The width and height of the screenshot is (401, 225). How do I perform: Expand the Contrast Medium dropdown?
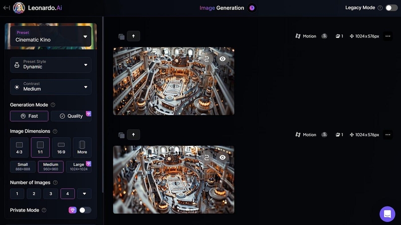[x=51, y=86]
